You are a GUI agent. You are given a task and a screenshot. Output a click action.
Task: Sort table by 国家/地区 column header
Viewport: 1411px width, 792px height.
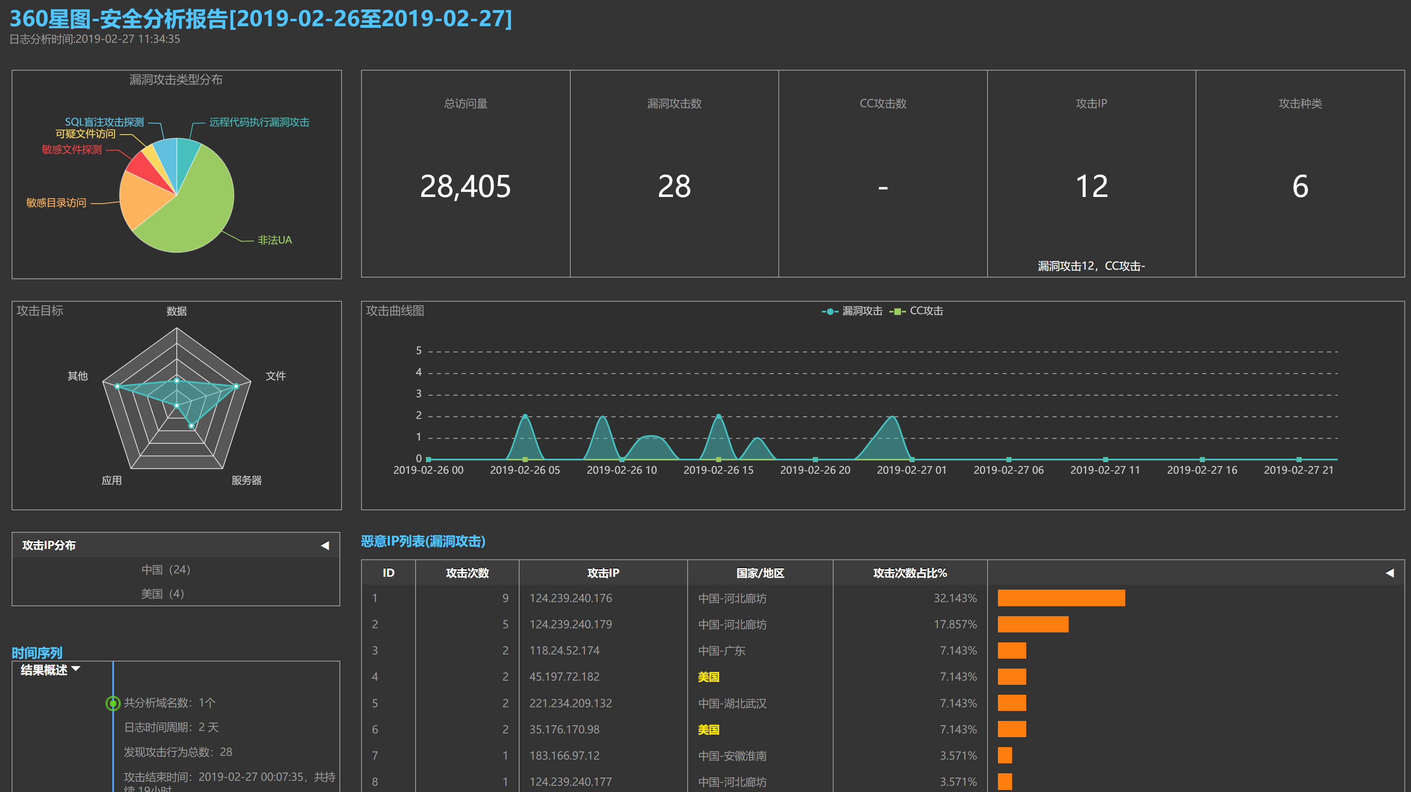pyautogui.click(x=760, y=573)
